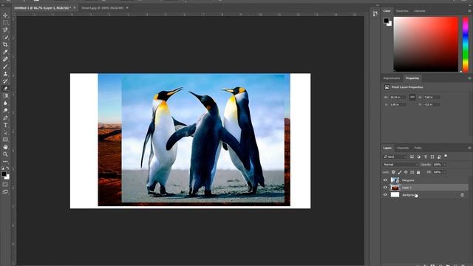Filter layers by smart objects
The height and width of the screenshot is (266, 473).
439,157
